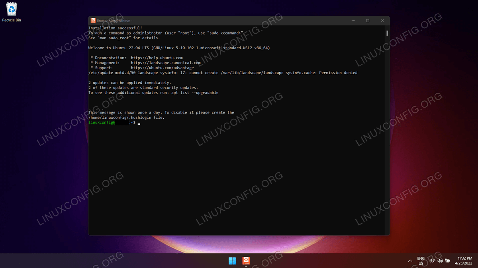Close the Ubuntu terminal window
This screenshot has width=478, height=268.
coord(382,21)
